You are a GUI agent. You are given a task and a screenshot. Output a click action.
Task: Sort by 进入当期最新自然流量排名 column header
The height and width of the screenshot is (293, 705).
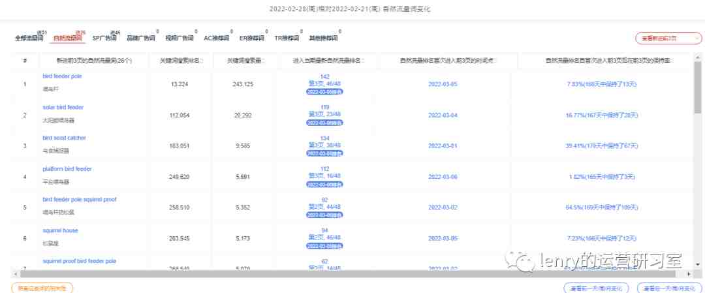328,60
